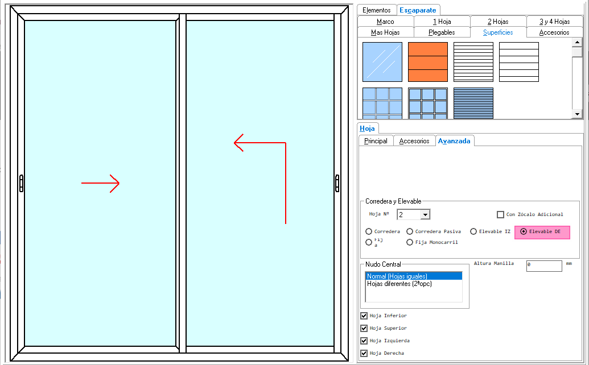Click the left glass pane of window
The height and width of the screenshot is (365, 589).
coord(100,183)
